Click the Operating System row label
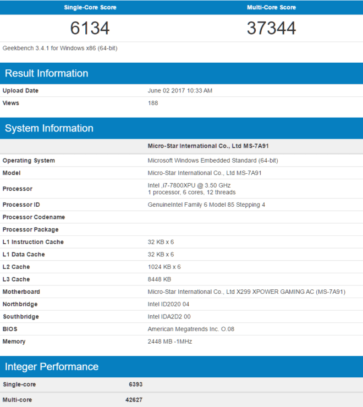Viewport: 363px width, 407px height. click(29, 161)
